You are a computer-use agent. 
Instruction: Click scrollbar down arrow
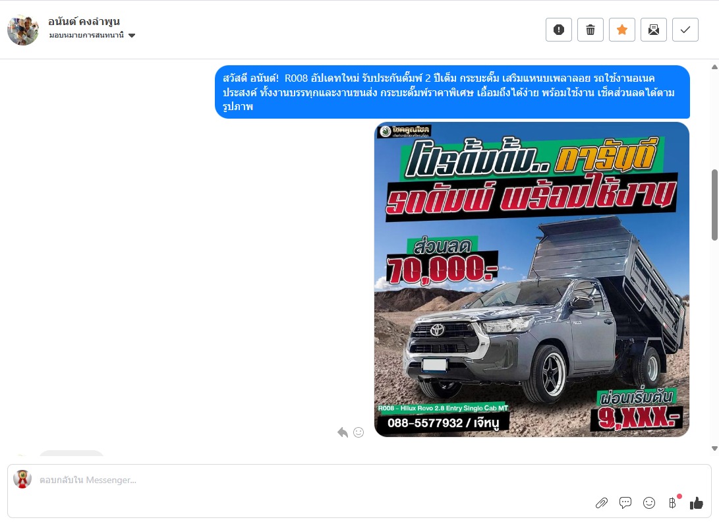click(x=714, y=448)
